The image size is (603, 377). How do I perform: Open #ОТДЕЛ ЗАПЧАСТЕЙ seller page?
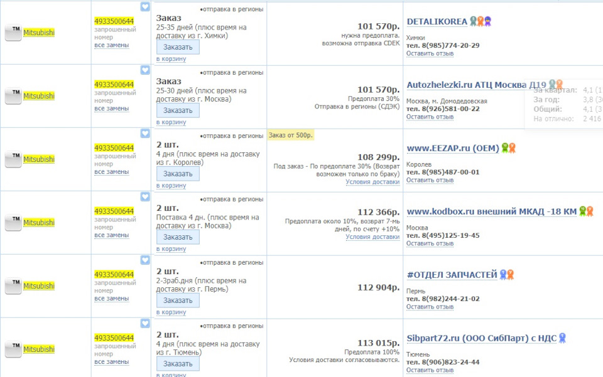[452, 275]
